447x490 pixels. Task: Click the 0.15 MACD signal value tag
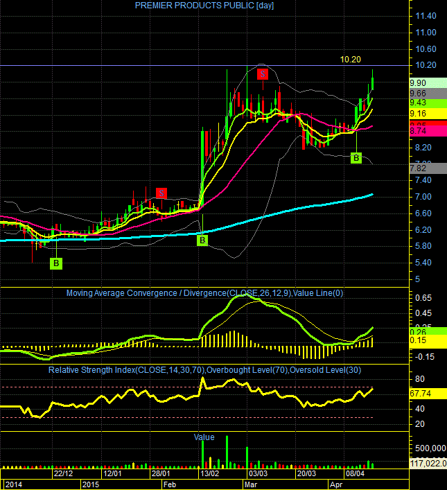click(x=428, y=340)
